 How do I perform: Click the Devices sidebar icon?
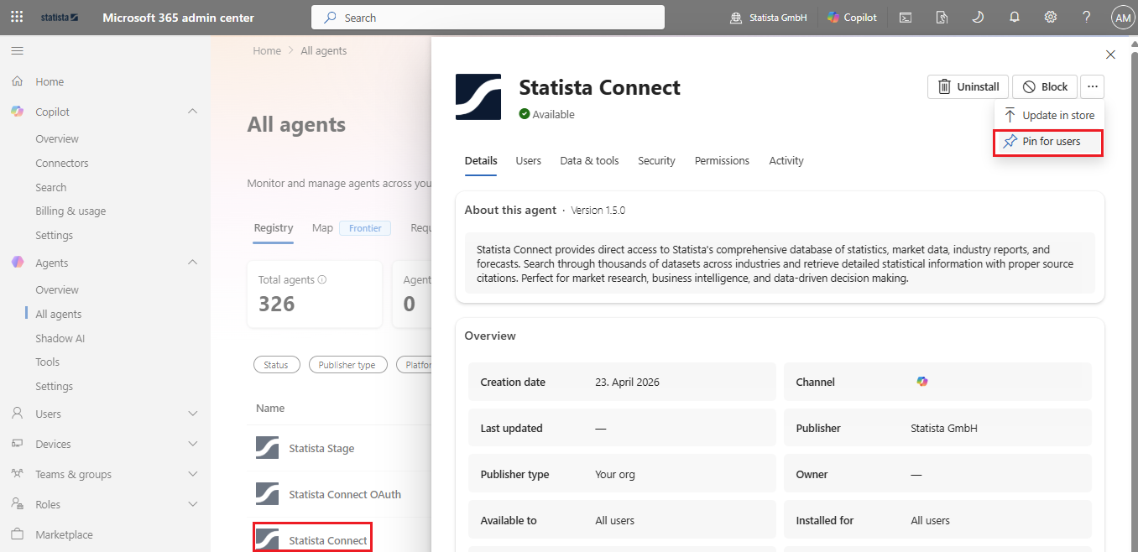pos(17,444)
